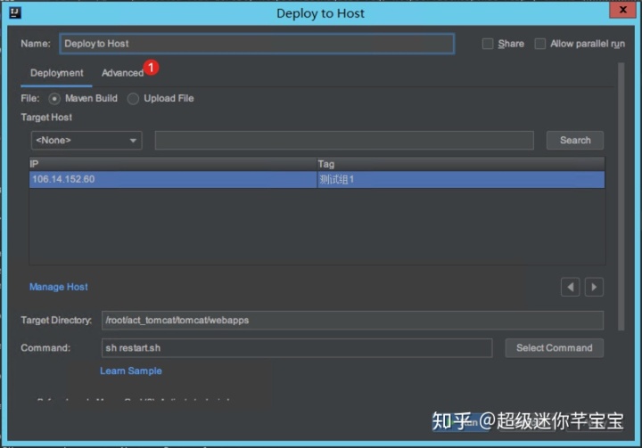642x448 pixels.
Task: Edit the Target Directory field
Action: tap(352, 320)
